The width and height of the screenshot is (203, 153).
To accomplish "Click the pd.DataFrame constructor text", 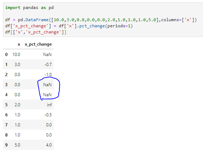I will (33, 20).
